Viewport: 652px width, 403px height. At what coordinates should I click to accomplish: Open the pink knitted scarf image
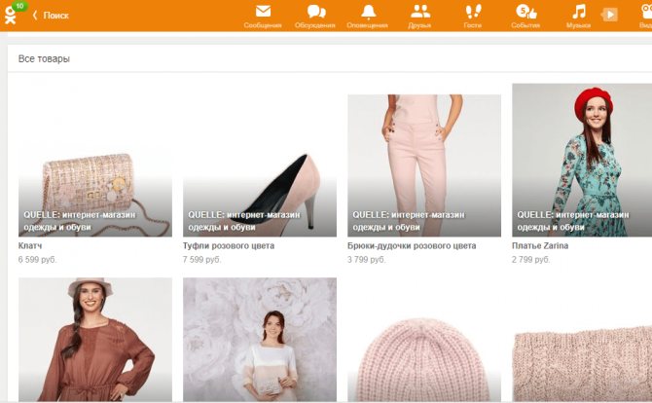(x=582, y=362)
